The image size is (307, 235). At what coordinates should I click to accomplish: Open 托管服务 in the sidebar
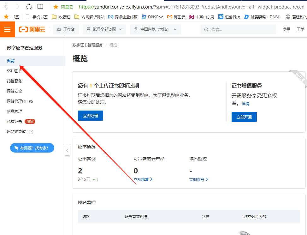15,81
